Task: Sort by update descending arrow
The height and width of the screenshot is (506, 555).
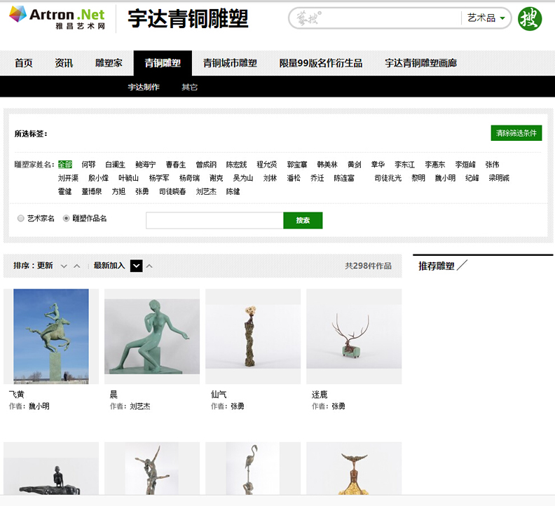Action: tap(64, 266)
